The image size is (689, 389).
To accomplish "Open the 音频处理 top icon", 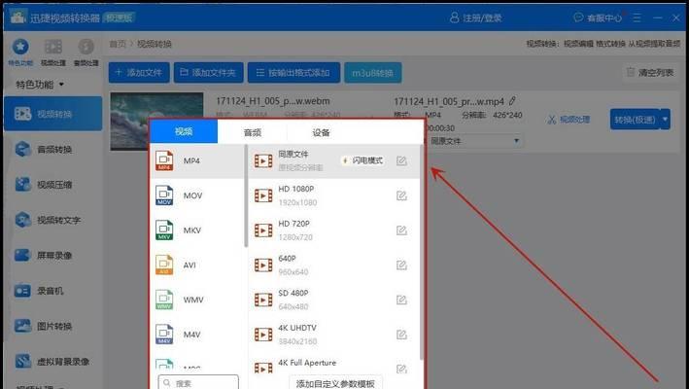I will pos(86,47).
